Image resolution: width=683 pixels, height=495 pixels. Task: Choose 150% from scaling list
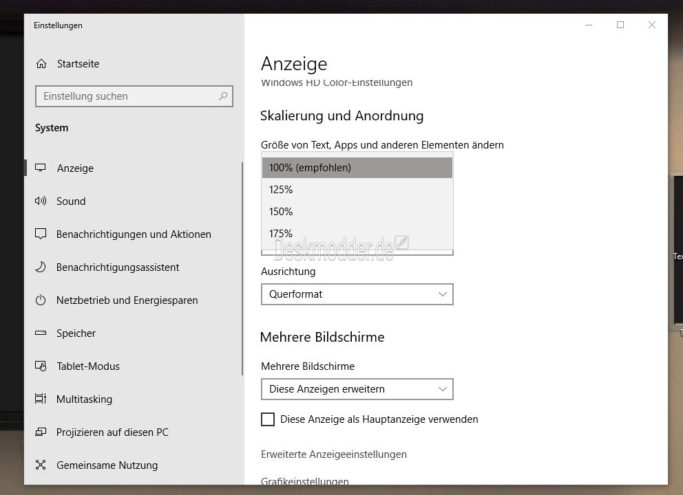[x=357, y=212]
